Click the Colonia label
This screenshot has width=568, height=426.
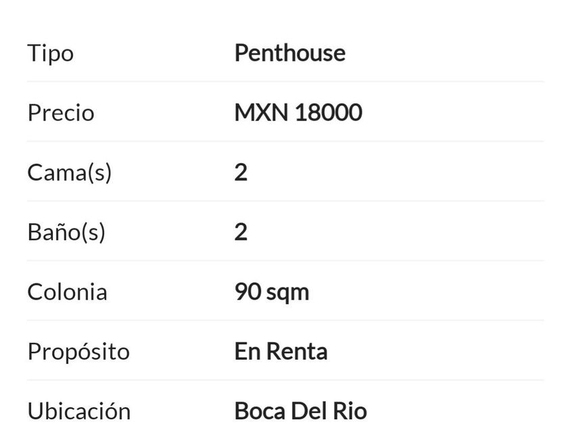pyautogui.click(x=67, y=292)
